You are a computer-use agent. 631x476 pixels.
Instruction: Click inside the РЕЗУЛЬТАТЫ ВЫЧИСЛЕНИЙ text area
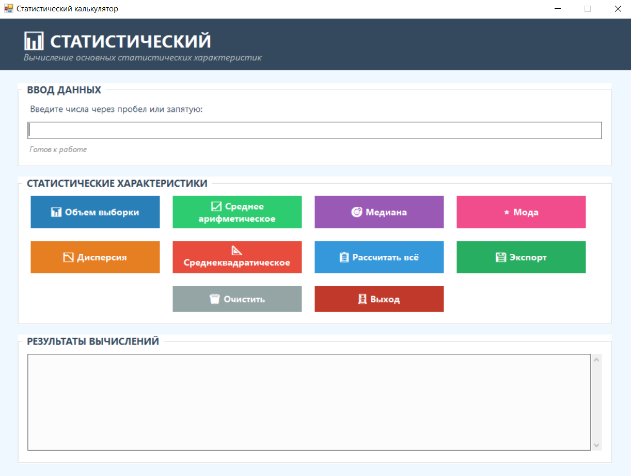tap(309, 402)
